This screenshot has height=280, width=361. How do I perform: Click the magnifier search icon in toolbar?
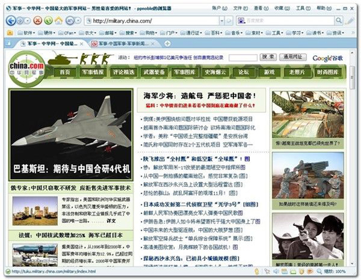[x=338, y=20]
